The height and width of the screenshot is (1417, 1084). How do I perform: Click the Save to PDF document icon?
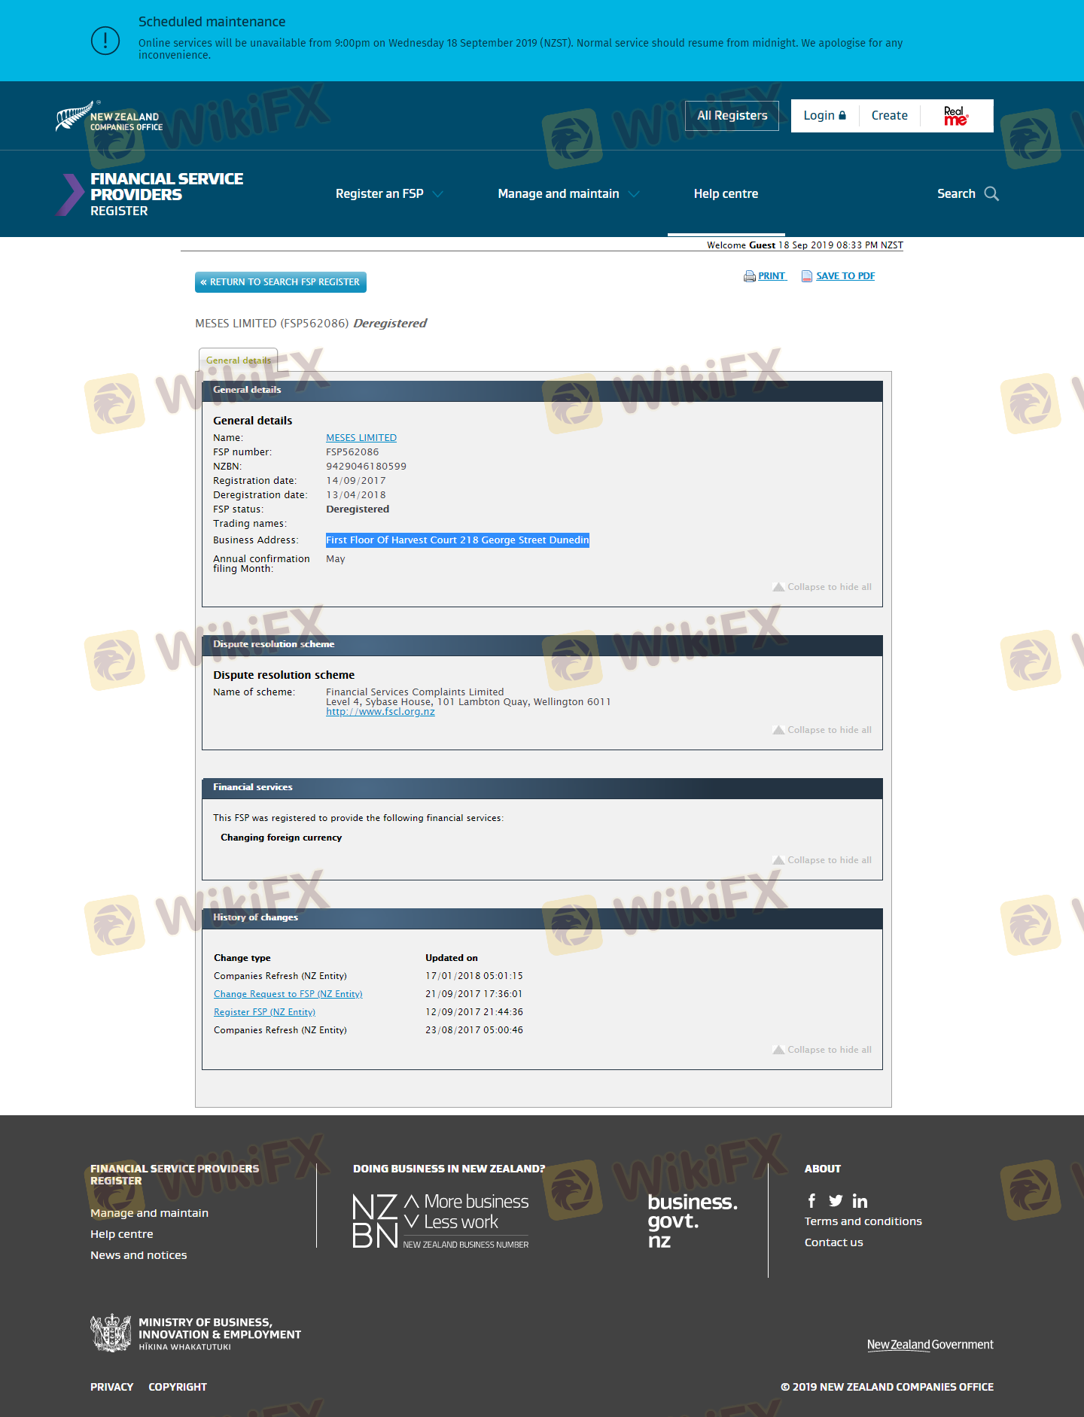tap(807, 276)
